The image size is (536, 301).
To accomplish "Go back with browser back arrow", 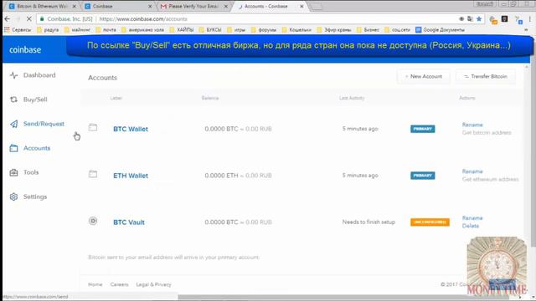I will 8,18.
